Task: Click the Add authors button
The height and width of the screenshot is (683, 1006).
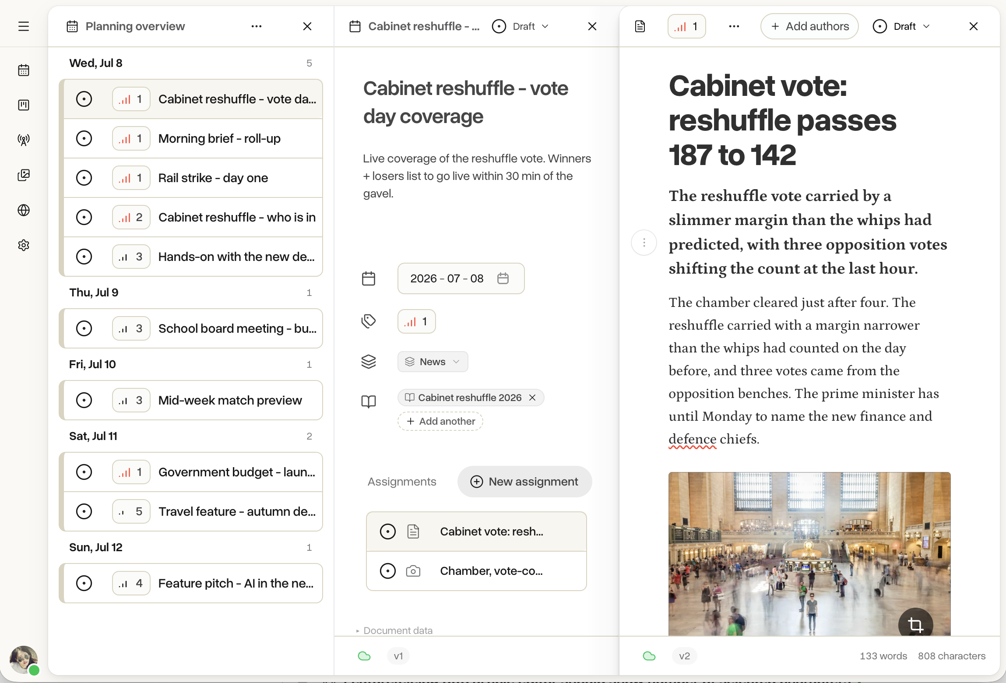Action: click(x=809, y=26)
